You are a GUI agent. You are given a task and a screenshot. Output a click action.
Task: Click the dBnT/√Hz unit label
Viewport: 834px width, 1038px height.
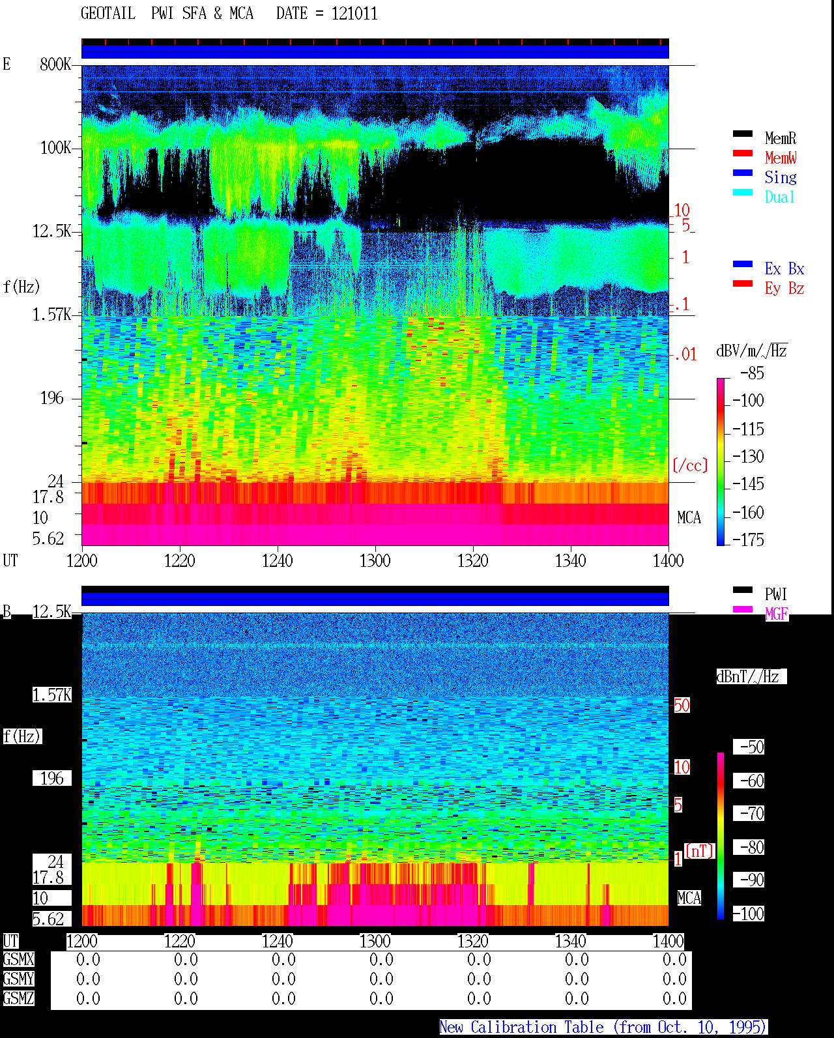pos(751,676)
